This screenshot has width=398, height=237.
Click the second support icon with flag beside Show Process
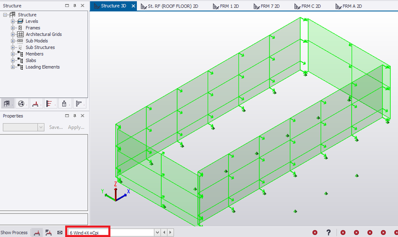(x=48, y=233)
